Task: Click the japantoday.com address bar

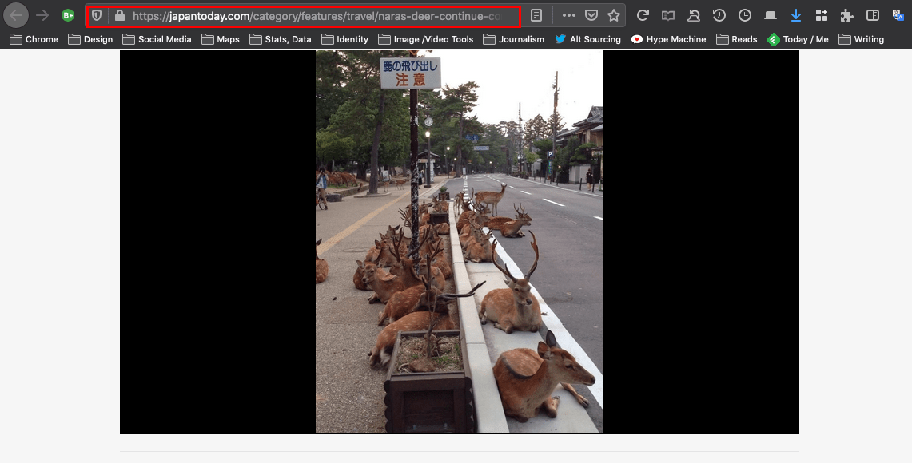Action: [x=320, y=15]
